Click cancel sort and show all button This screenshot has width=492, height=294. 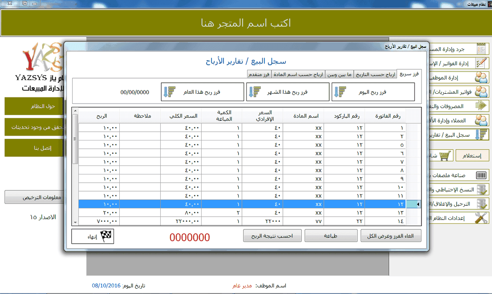(x=390, y=236)
